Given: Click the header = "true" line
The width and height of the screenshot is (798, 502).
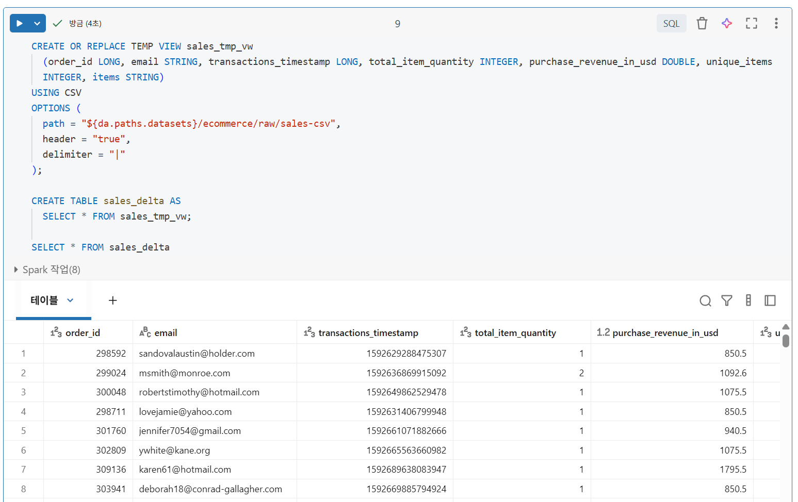Looking at the screenshot, I should 86,139.
